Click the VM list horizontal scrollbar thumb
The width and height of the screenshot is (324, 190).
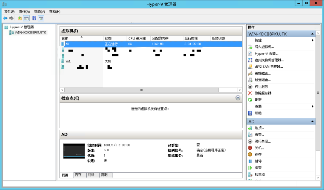click(x=142, y=90)
